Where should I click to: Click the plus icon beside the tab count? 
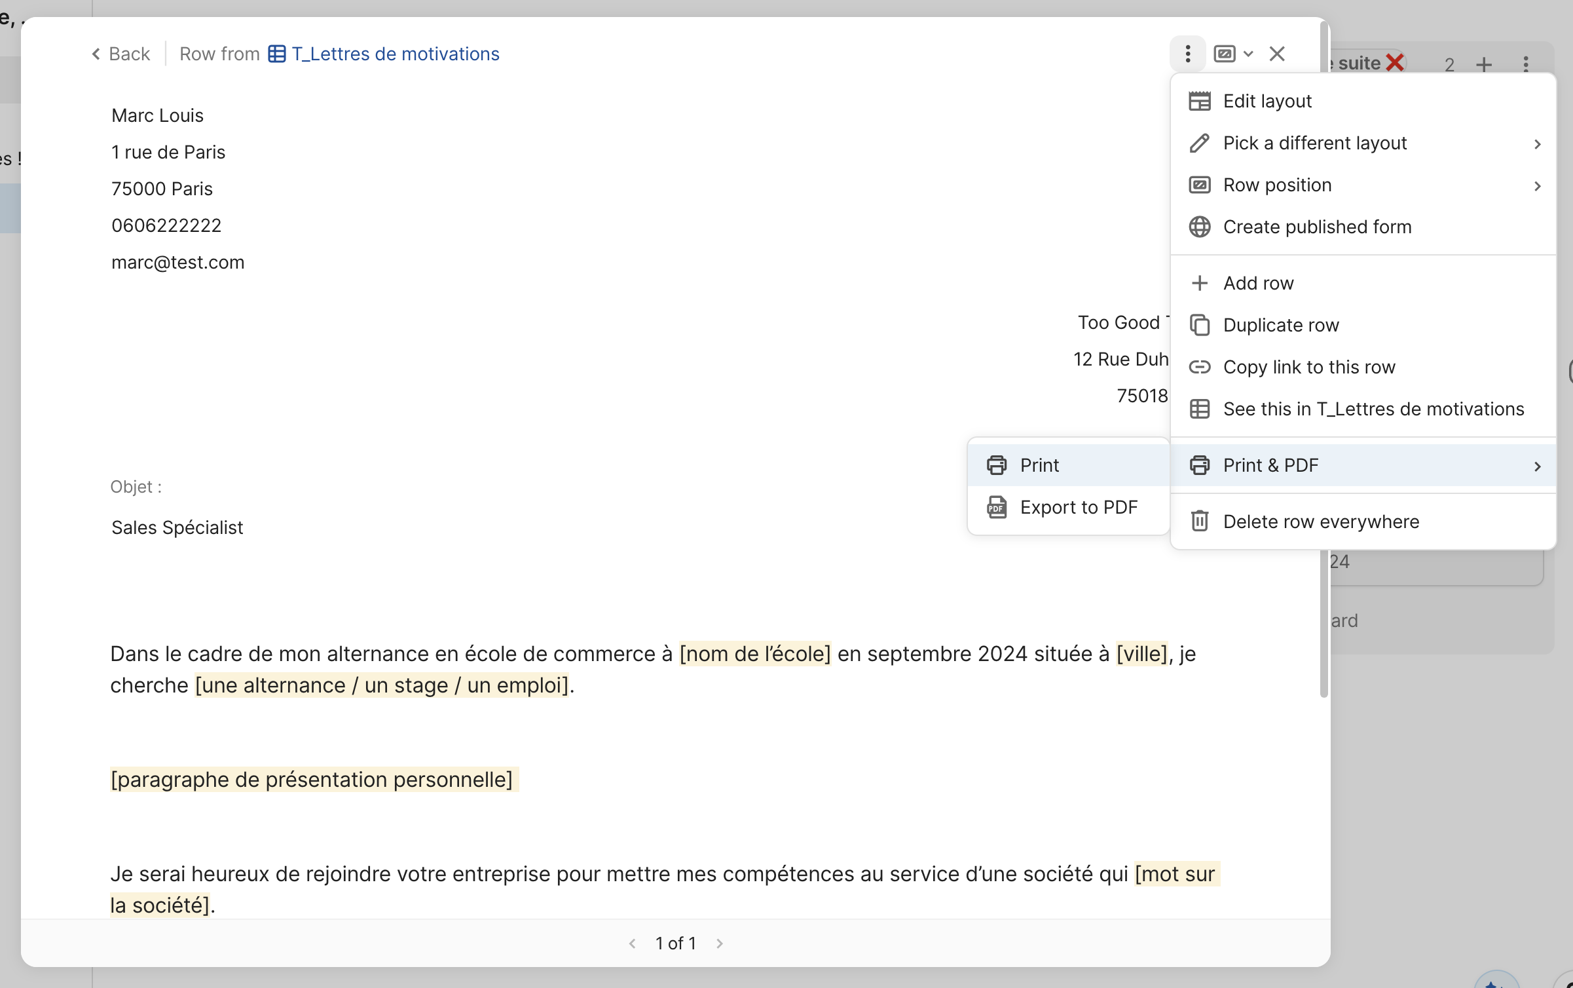click(1484, 64)
